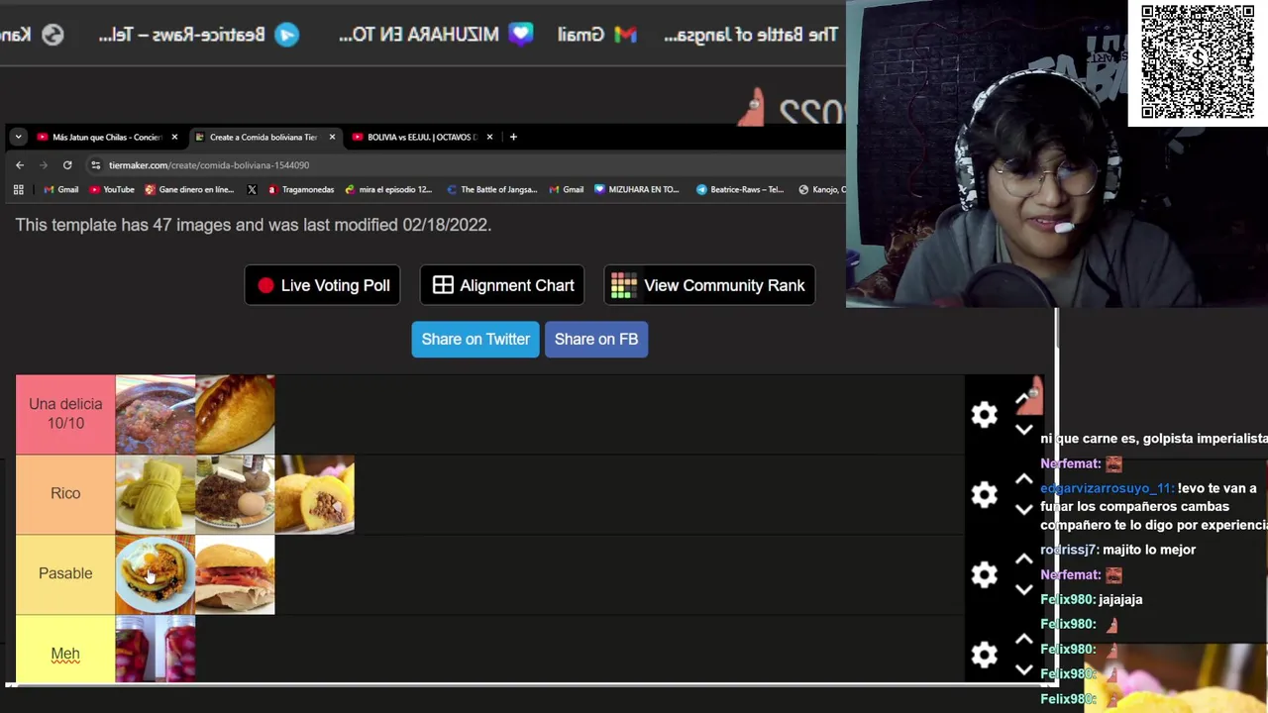
Task: Open the 'MIZUHARA EN TO...' bookmark
Action: coord(636,189)
